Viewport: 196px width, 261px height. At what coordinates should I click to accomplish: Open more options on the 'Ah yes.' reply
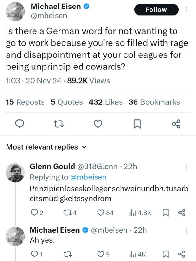[186, 230]
